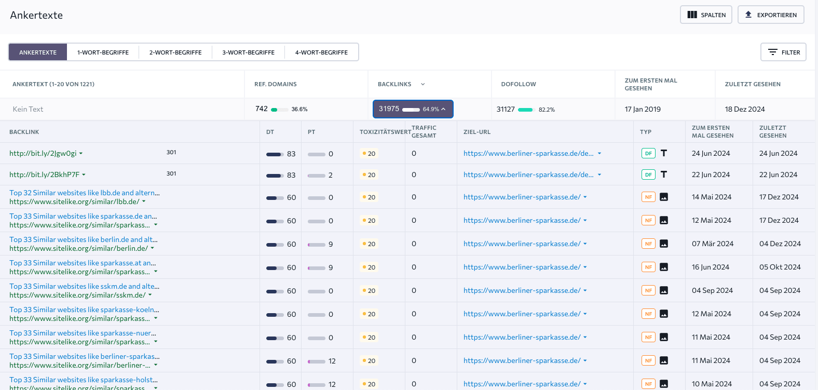This screenshot has height=390, width=818.
Task: Click the image type icon in berliner-sparkas row
Action: (664, 360)
